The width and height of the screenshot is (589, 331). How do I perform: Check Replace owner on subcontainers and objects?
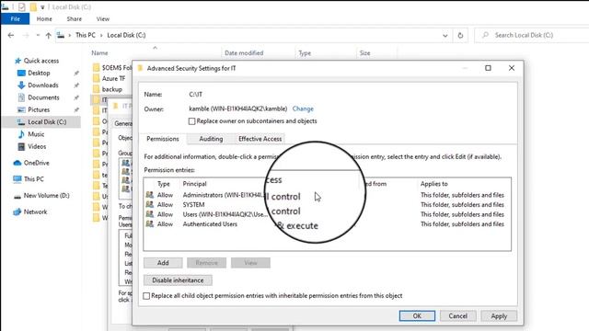coord(192,121)
